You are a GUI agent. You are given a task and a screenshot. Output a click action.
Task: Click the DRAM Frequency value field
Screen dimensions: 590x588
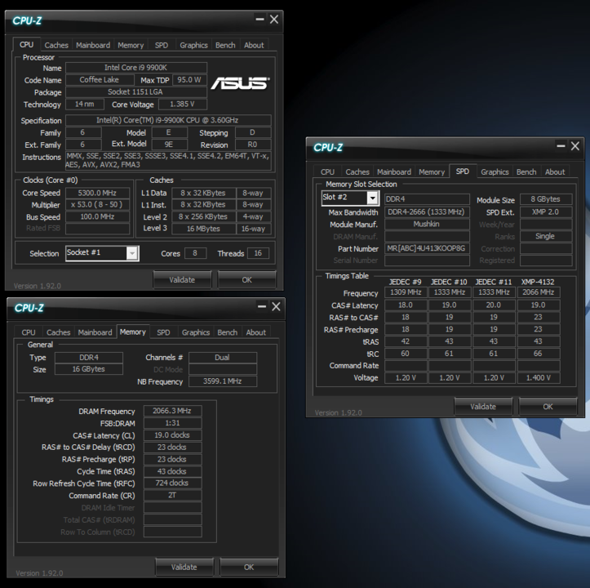click(172, 411)
